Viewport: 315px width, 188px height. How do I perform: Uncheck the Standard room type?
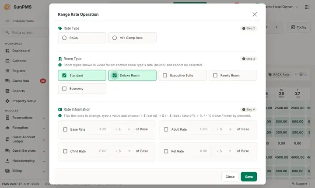click(64, 75)
